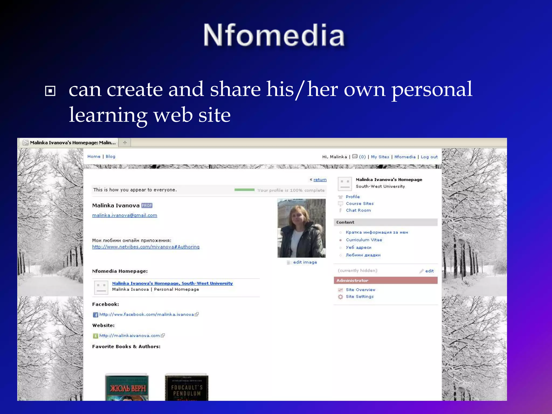This screenshot has height=414, width=552.
Task: Open the netvibes.com/mivanova#Authoring link
Action: click(x=146, y=247)
